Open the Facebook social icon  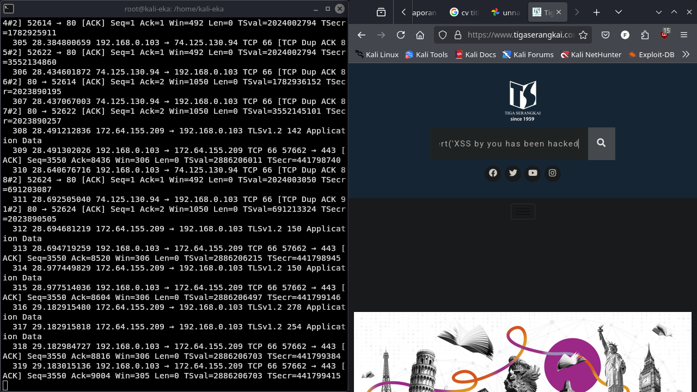493,173
